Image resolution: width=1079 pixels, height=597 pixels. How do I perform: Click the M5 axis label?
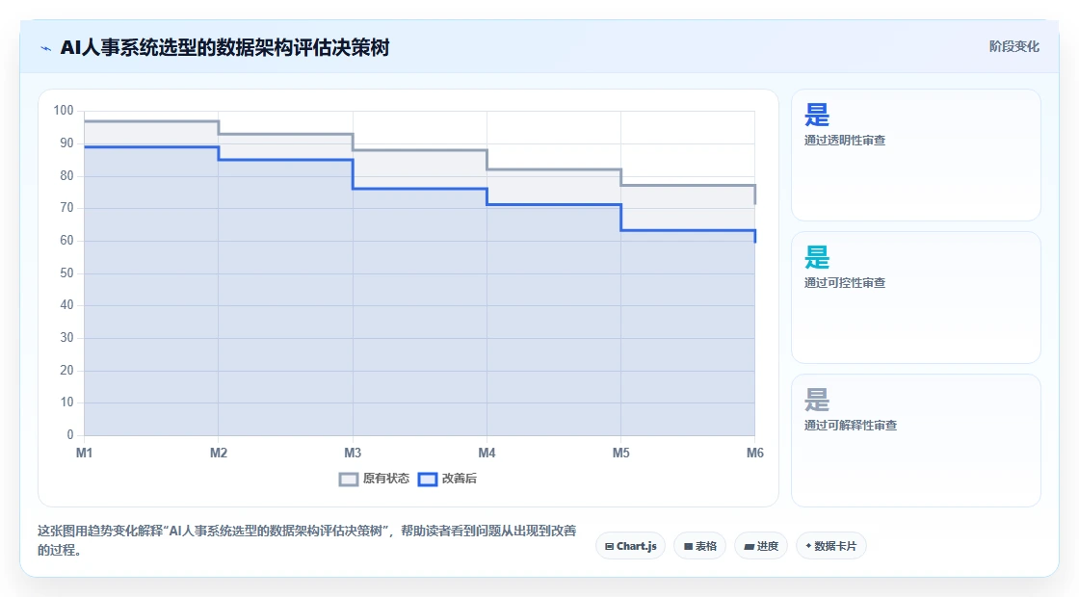(x=621, y=454)
